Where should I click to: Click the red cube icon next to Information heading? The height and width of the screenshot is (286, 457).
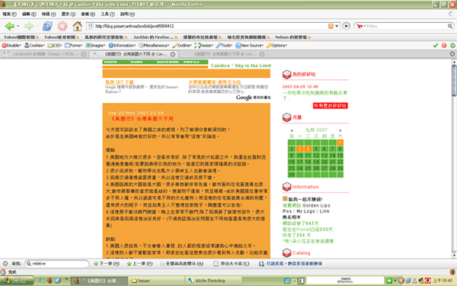point(287,187)
